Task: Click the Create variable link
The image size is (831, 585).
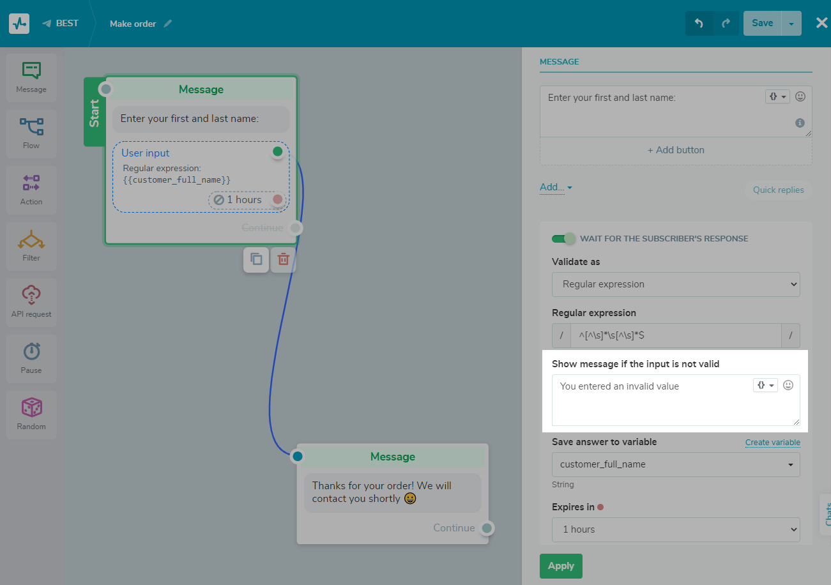Action: 773,443
